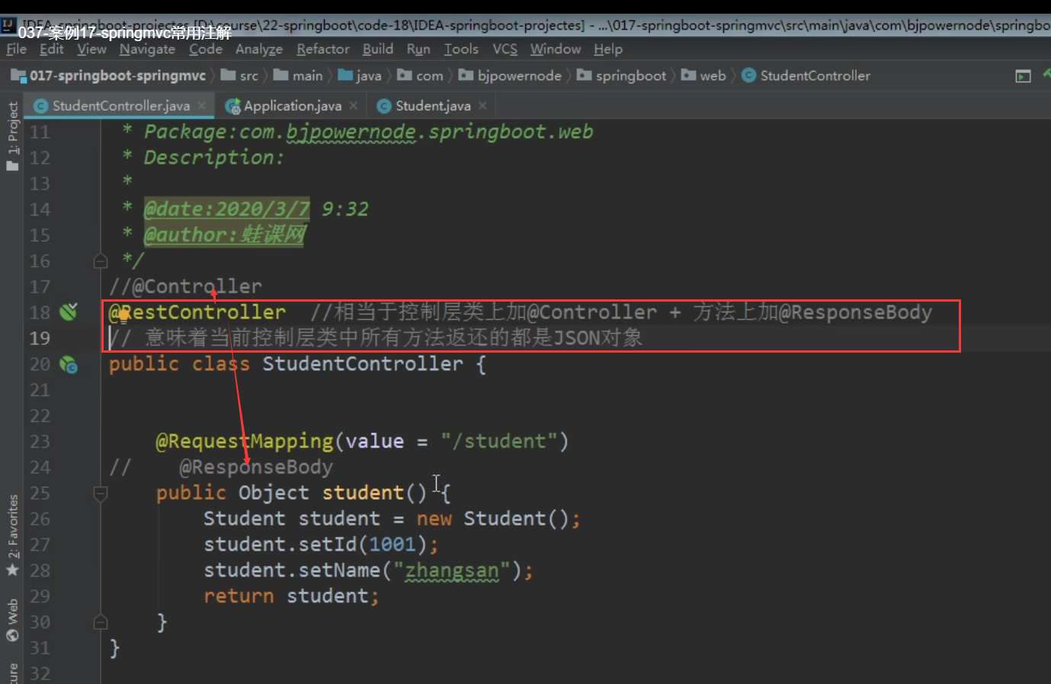The width and height of the screenshot is (1051, 684).
Task: Close the StudentController.java tab
Action: tap(201, 106)
